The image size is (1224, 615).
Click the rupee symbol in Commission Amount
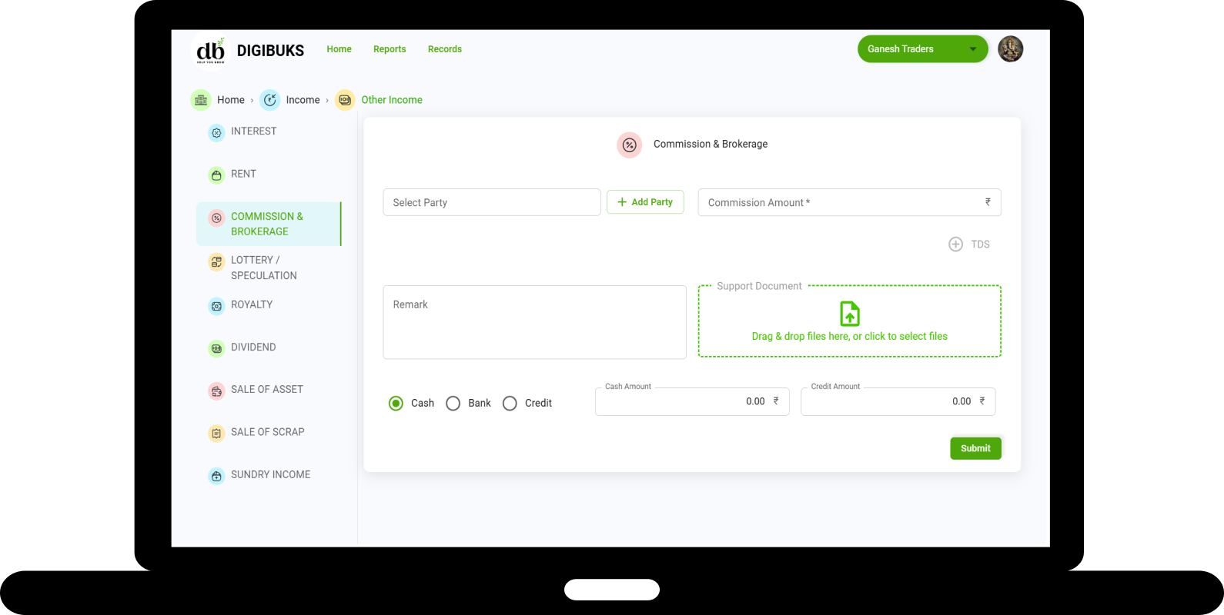point(988,202)
